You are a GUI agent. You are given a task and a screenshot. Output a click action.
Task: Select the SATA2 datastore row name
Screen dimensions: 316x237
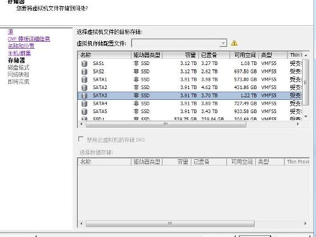pos(100,87)
